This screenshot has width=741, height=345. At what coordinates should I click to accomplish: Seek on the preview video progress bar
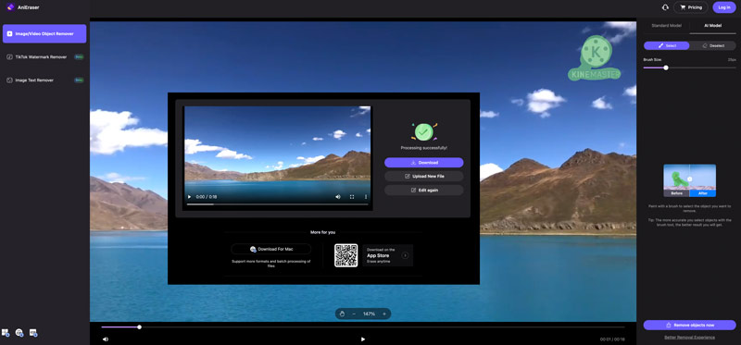pos(277,204)
